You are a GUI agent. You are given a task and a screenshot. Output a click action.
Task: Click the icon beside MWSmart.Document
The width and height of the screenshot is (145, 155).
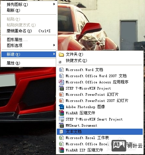(x=61, y=125)
